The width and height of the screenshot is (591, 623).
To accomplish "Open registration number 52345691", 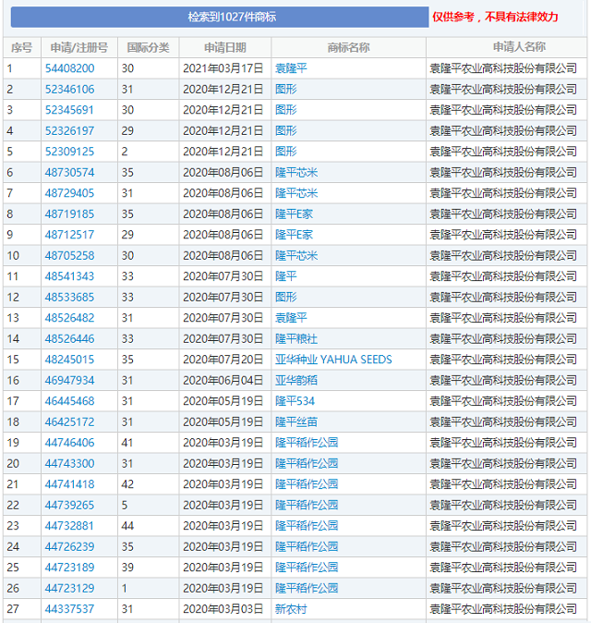I will (69, 110).
